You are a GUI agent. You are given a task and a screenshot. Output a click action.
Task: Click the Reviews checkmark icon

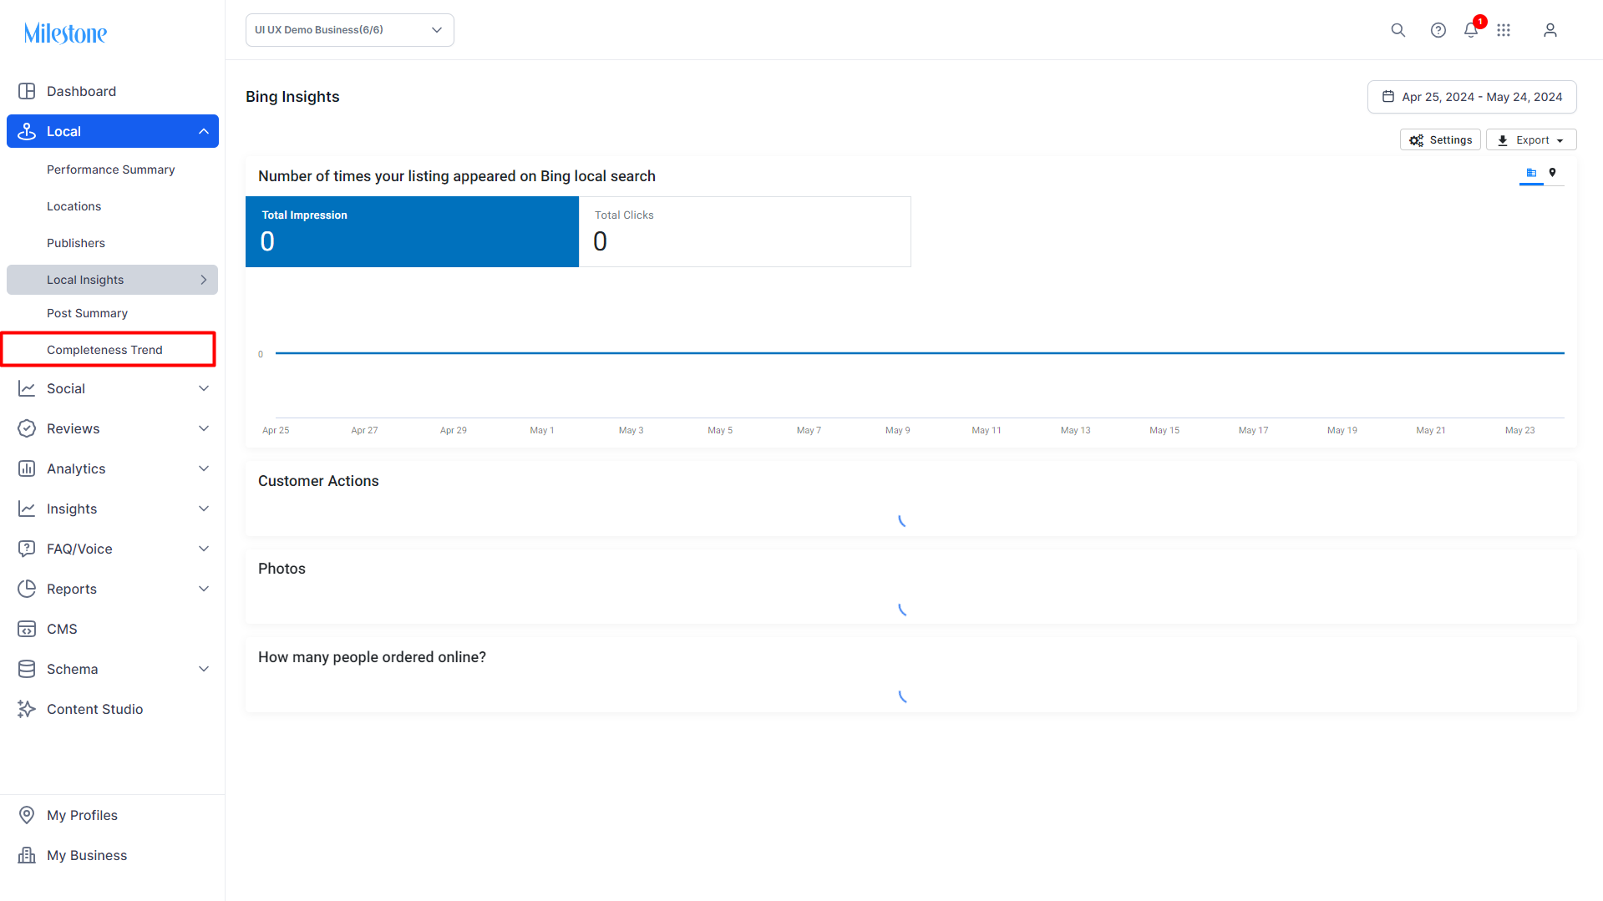point(27,428)
